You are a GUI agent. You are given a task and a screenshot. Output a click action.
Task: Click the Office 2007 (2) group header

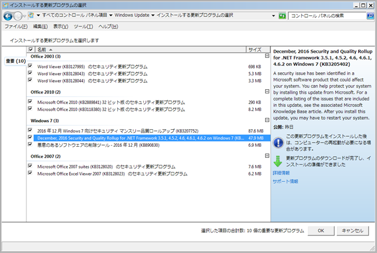click(45, 157)
